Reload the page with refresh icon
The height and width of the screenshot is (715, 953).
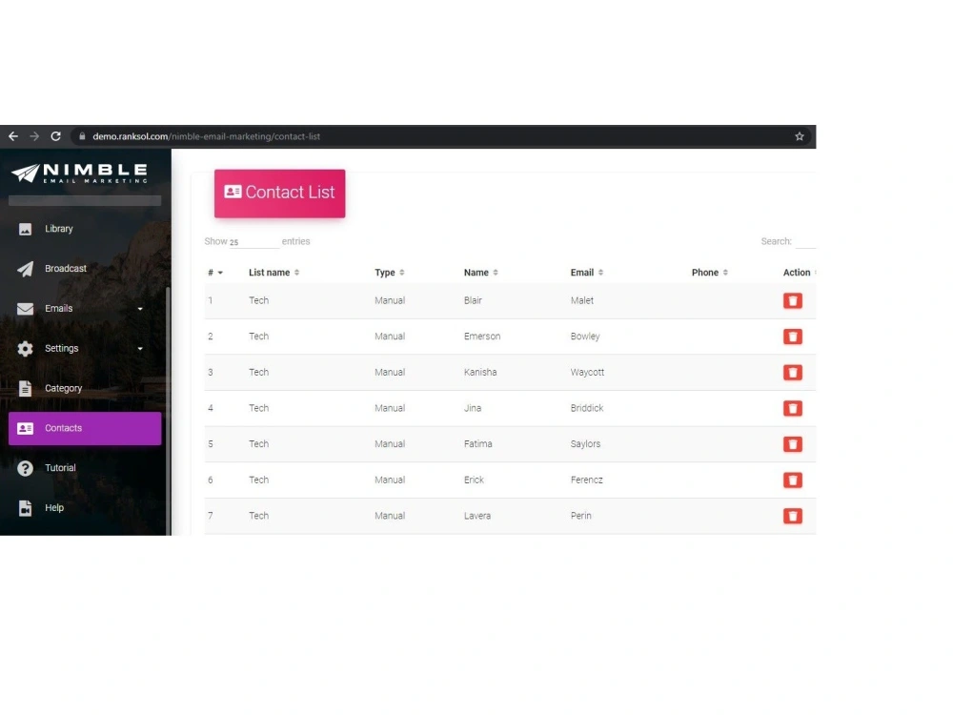pyautogui.click(x=56, y=136)
